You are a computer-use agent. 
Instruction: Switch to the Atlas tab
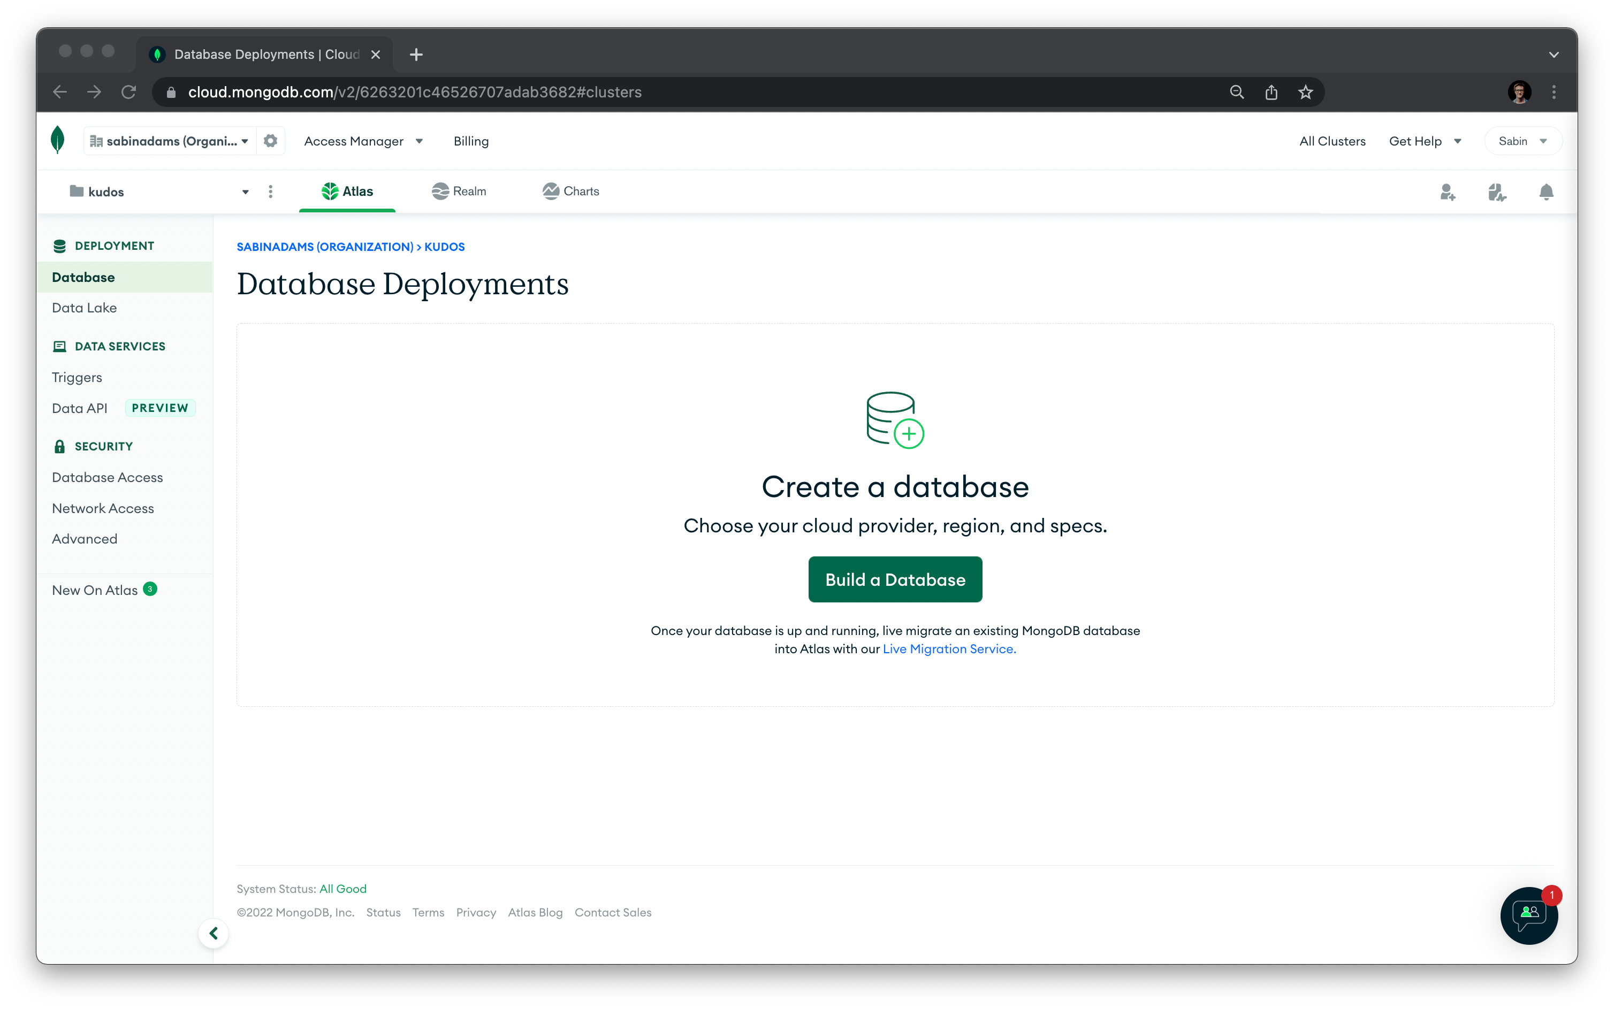(347, 192)
